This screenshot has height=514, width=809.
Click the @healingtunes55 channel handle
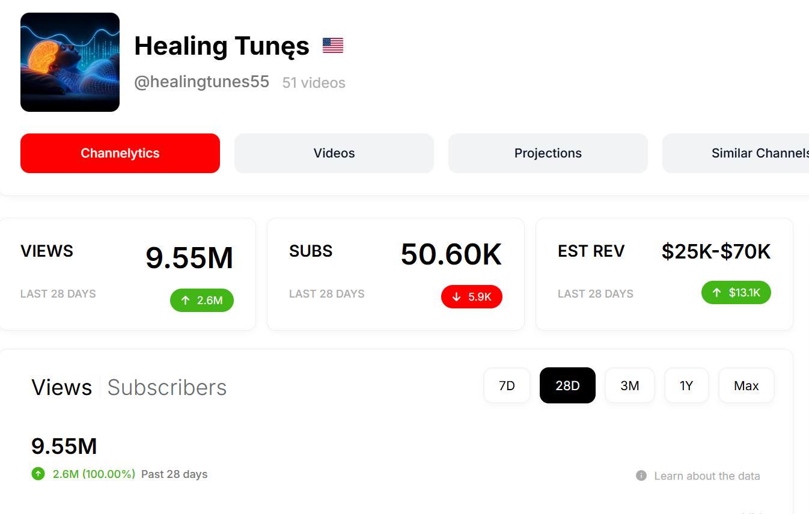point(202,82)
